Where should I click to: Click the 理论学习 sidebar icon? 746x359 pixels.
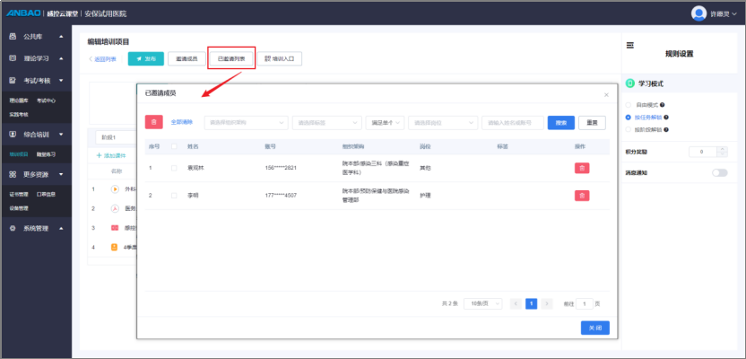click(13, 58)
